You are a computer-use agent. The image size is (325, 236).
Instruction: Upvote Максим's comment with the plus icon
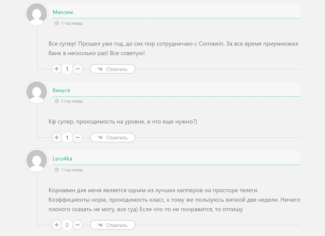(x=56, y=69)
